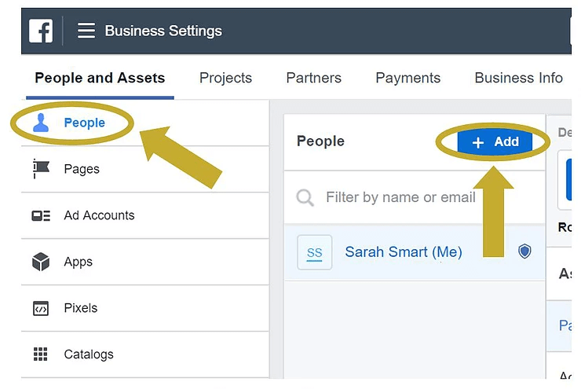The height and width of the screenshot is (389, 581).
Task: Click the Catalogs grid icon
Action: tap(41, 354)
